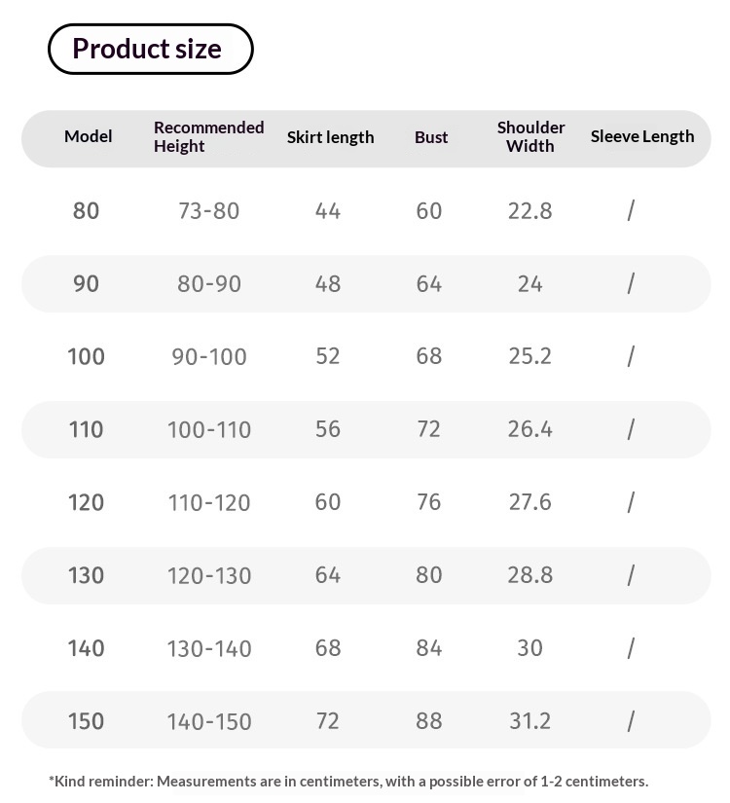The width and height of the screenshot is (730, 803).
Task: Click the Recommended Height column header
Action: tap(209, 136)
